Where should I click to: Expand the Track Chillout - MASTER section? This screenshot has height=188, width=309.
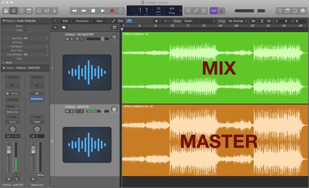click(4, 68)
